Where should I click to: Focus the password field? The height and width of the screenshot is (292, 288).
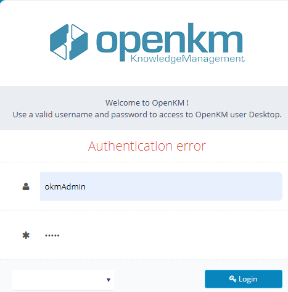pyautogui.click(x=161, y=235)
